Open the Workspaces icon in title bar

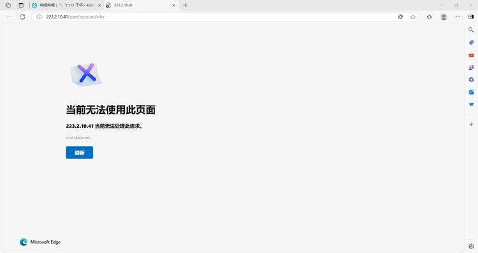point(8,5)
